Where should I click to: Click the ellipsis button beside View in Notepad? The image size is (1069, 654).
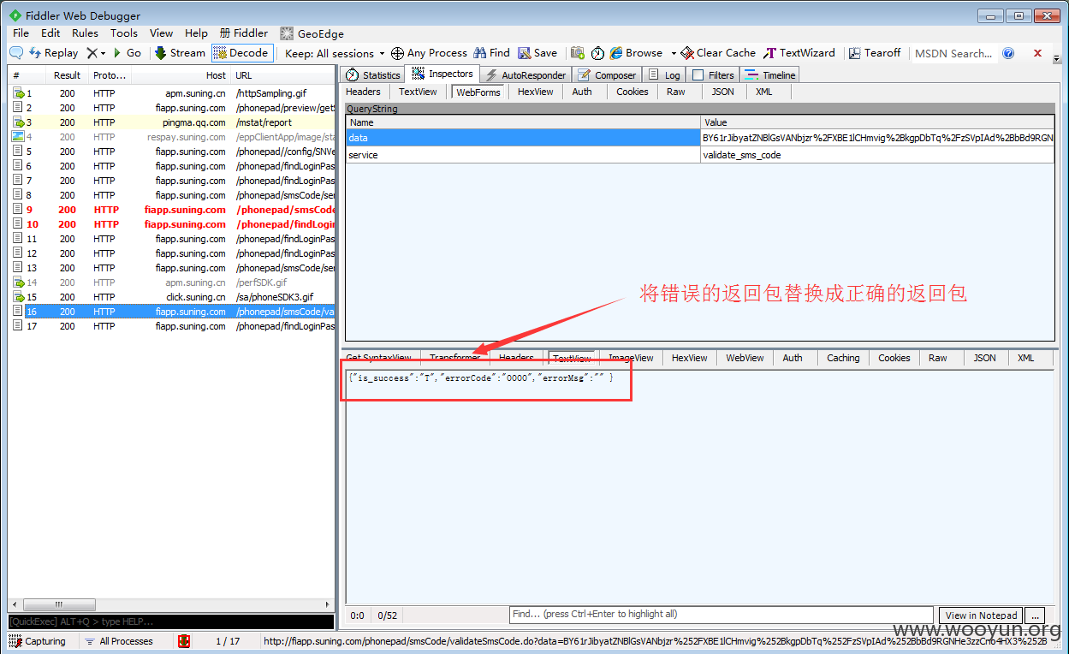click(x=1036, y=615)
